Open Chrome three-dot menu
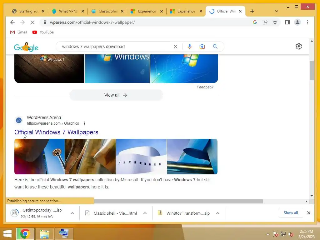 [307, 22]
